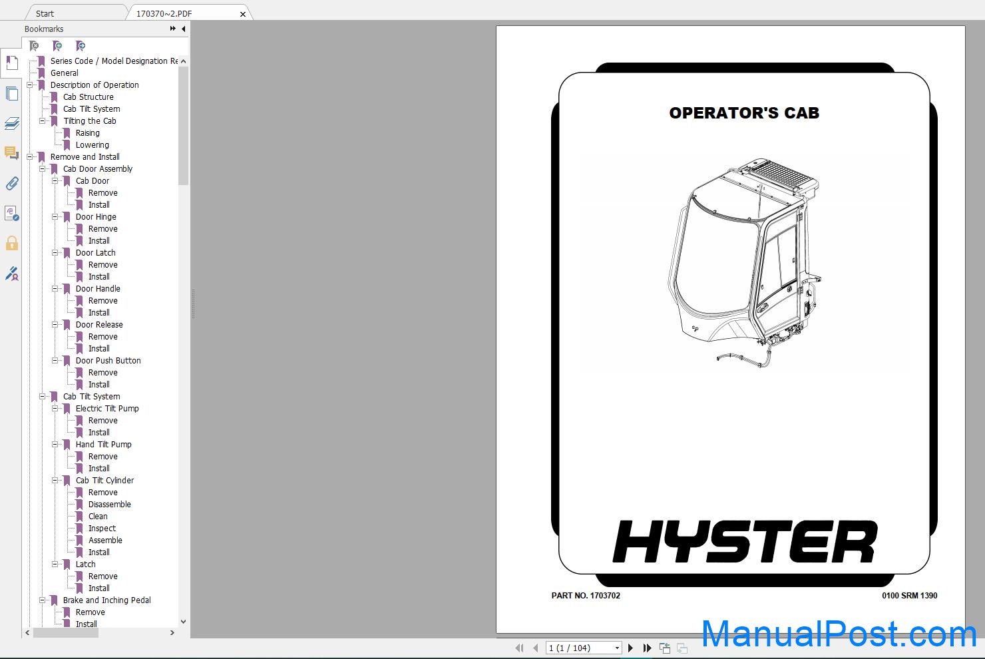Open the Signatures panel icon
The height and width of the screenshot is (659, 985).
[x=11, y=213]
